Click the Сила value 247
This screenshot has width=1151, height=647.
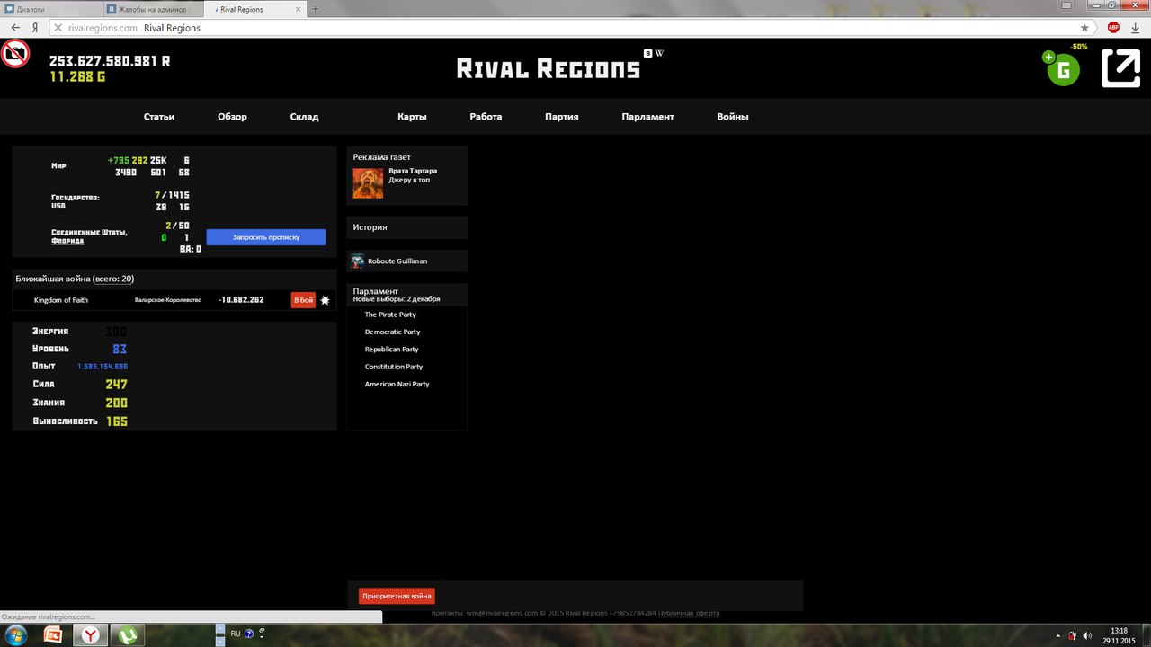pos(116,385)
